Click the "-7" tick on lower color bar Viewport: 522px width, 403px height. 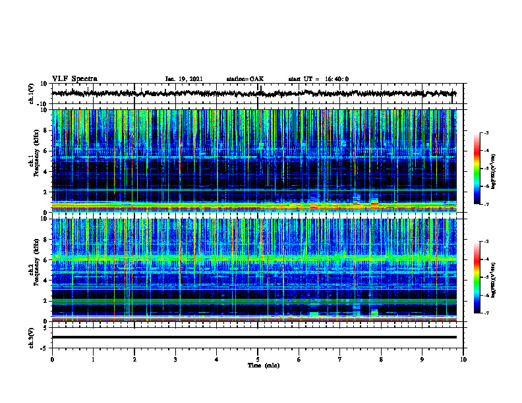[486, 313]
